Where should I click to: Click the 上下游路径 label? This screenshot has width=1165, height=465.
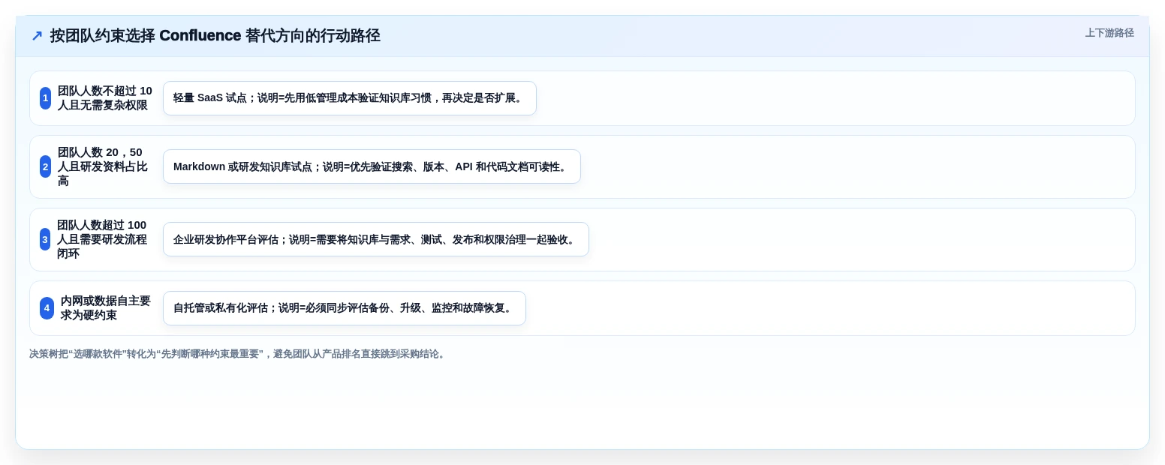1109,33
